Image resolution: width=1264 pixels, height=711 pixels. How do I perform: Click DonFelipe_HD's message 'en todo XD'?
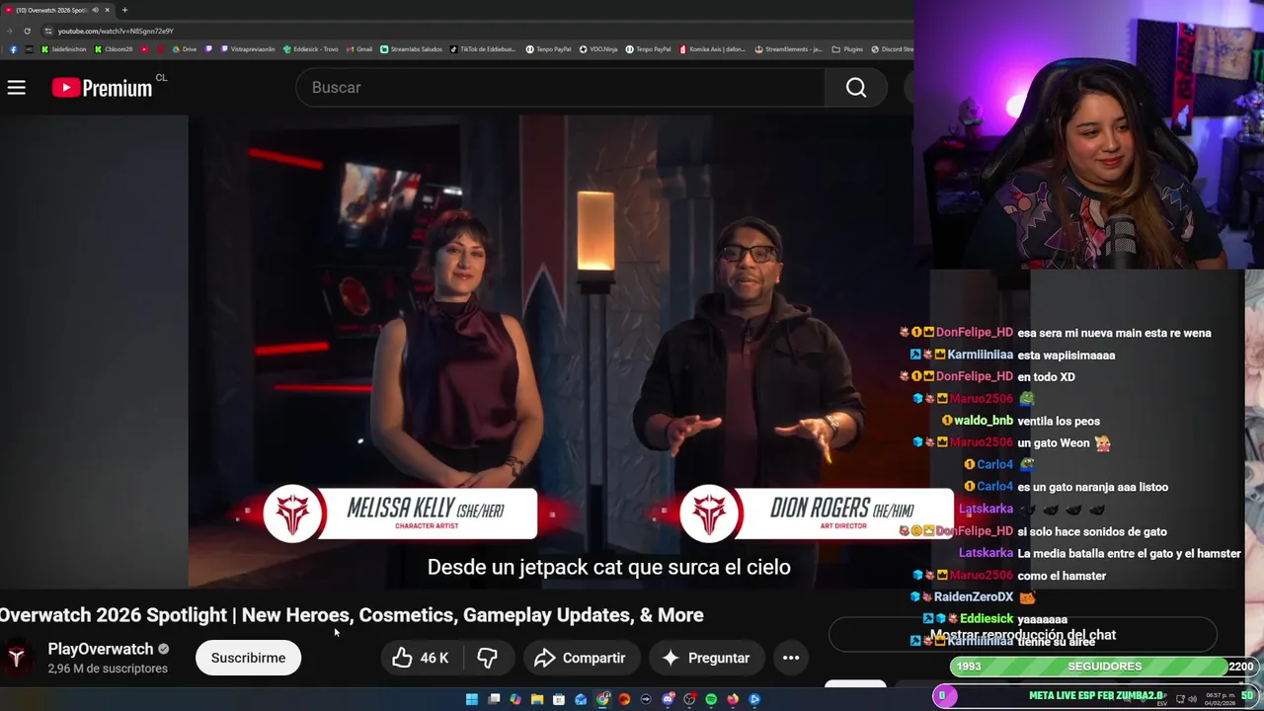coord(1046,377)
